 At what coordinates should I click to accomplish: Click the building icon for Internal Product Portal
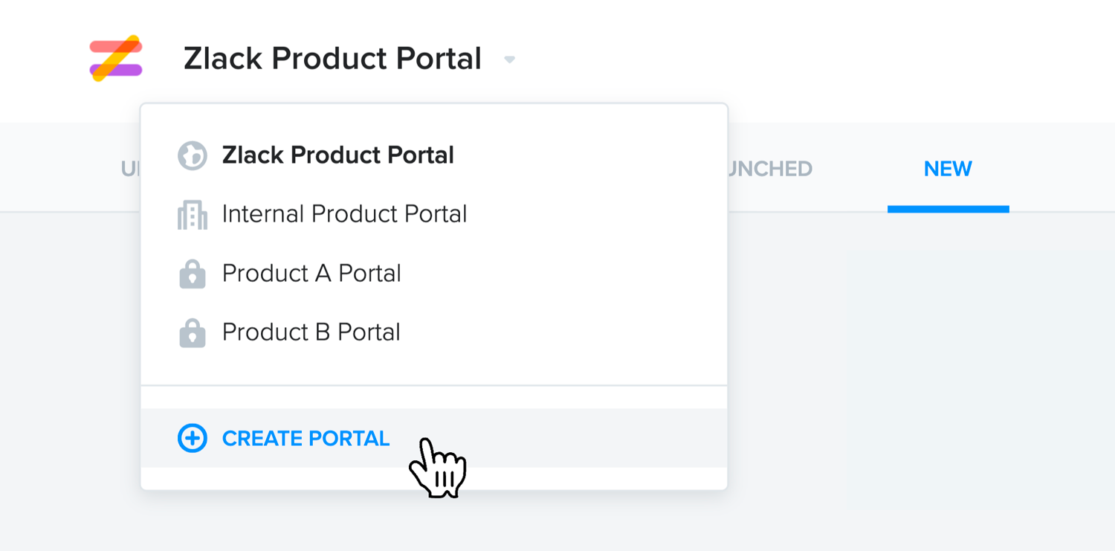coord(192,215)
